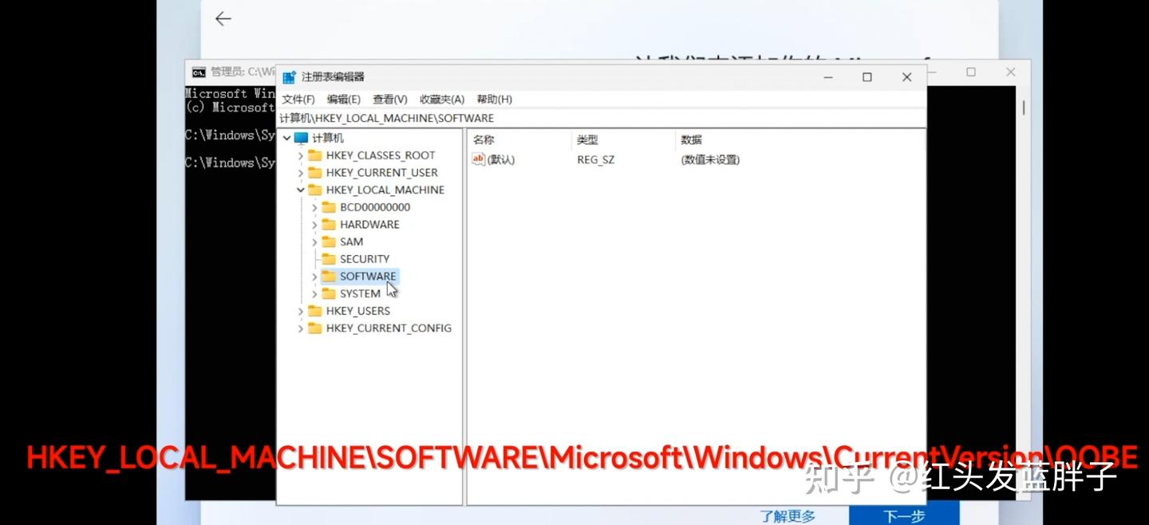Select HARDWARE key label
This screenshot has height=525, width=1149.
(369, 225)
